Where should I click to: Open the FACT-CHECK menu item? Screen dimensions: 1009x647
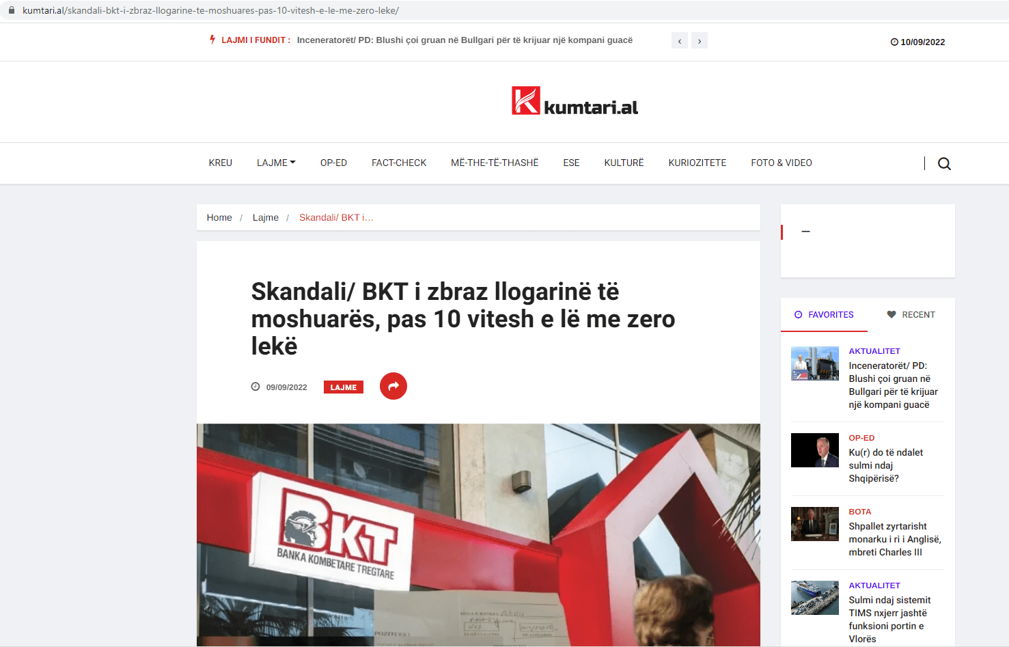point(399,163)
